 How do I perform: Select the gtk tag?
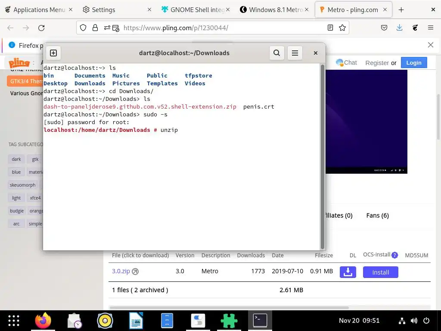tap(35, 159)
